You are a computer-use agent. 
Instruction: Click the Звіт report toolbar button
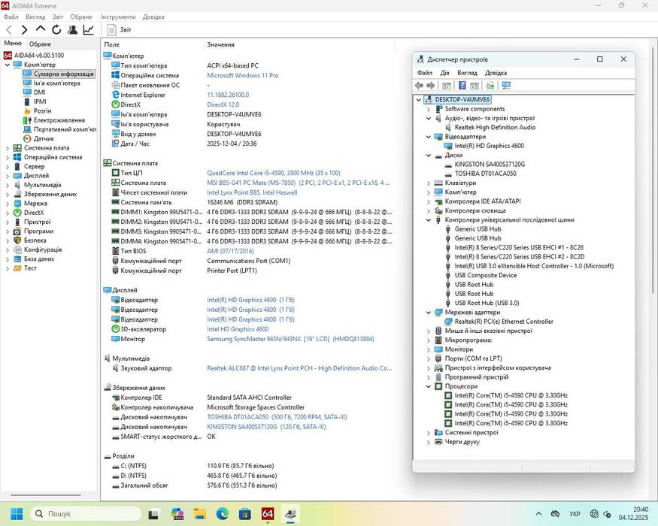119,30
